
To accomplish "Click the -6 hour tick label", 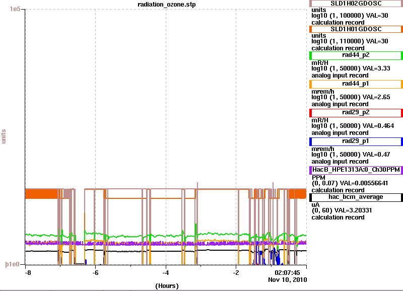I will pyautogui.click(x=95, y=273).
